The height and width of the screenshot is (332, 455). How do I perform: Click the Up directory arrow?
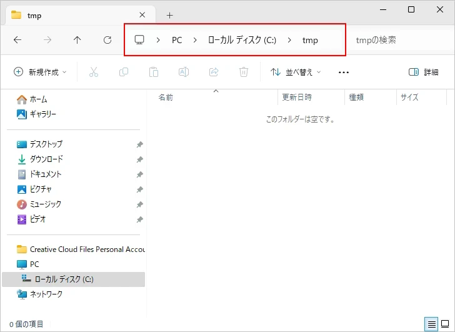click(77, 40)
